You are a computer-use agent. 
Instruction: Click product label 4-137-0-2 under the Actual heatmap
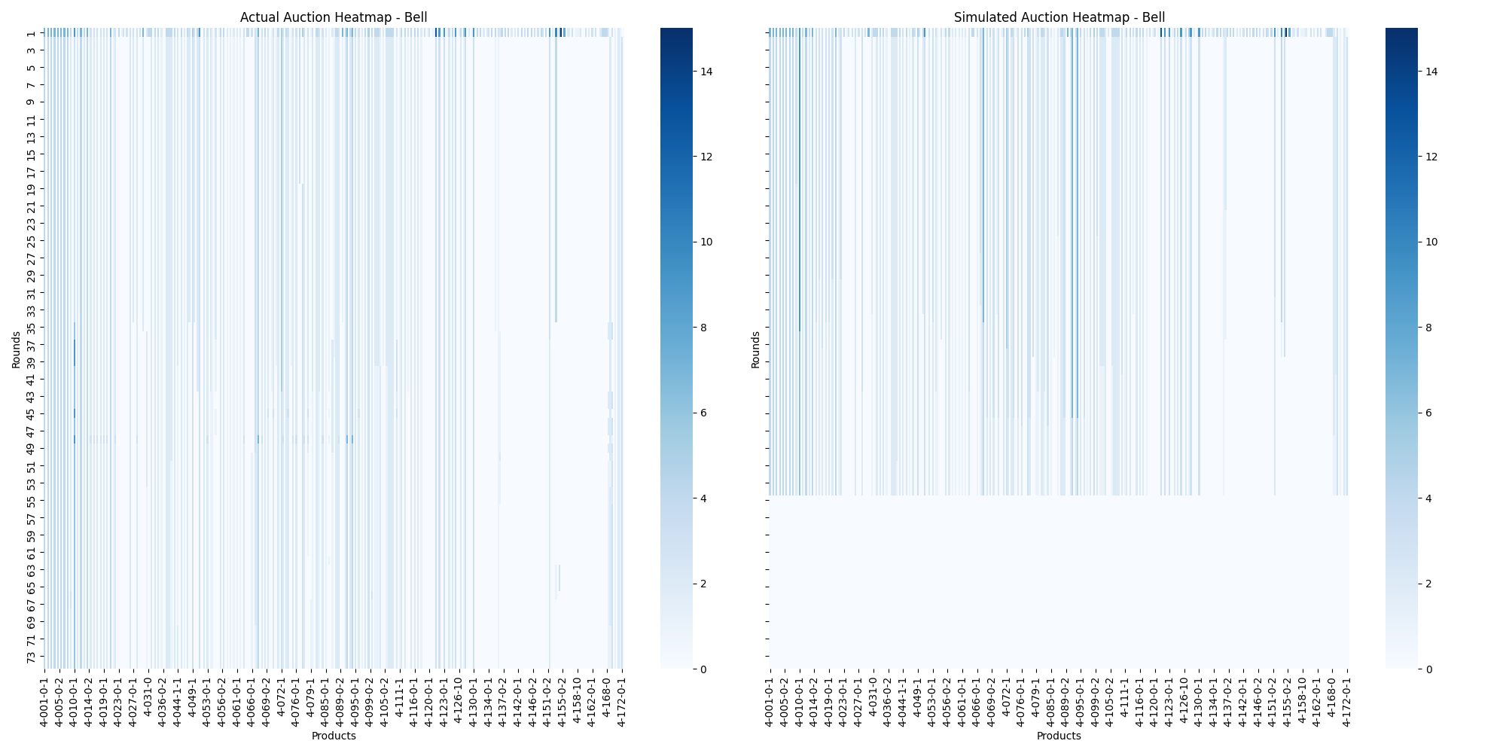[x=503, y=701]
